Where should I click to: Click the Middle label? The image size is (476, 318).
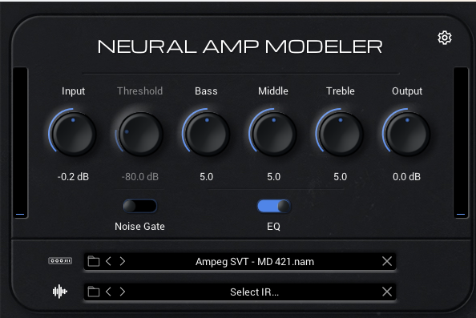[x=273, y=91]
